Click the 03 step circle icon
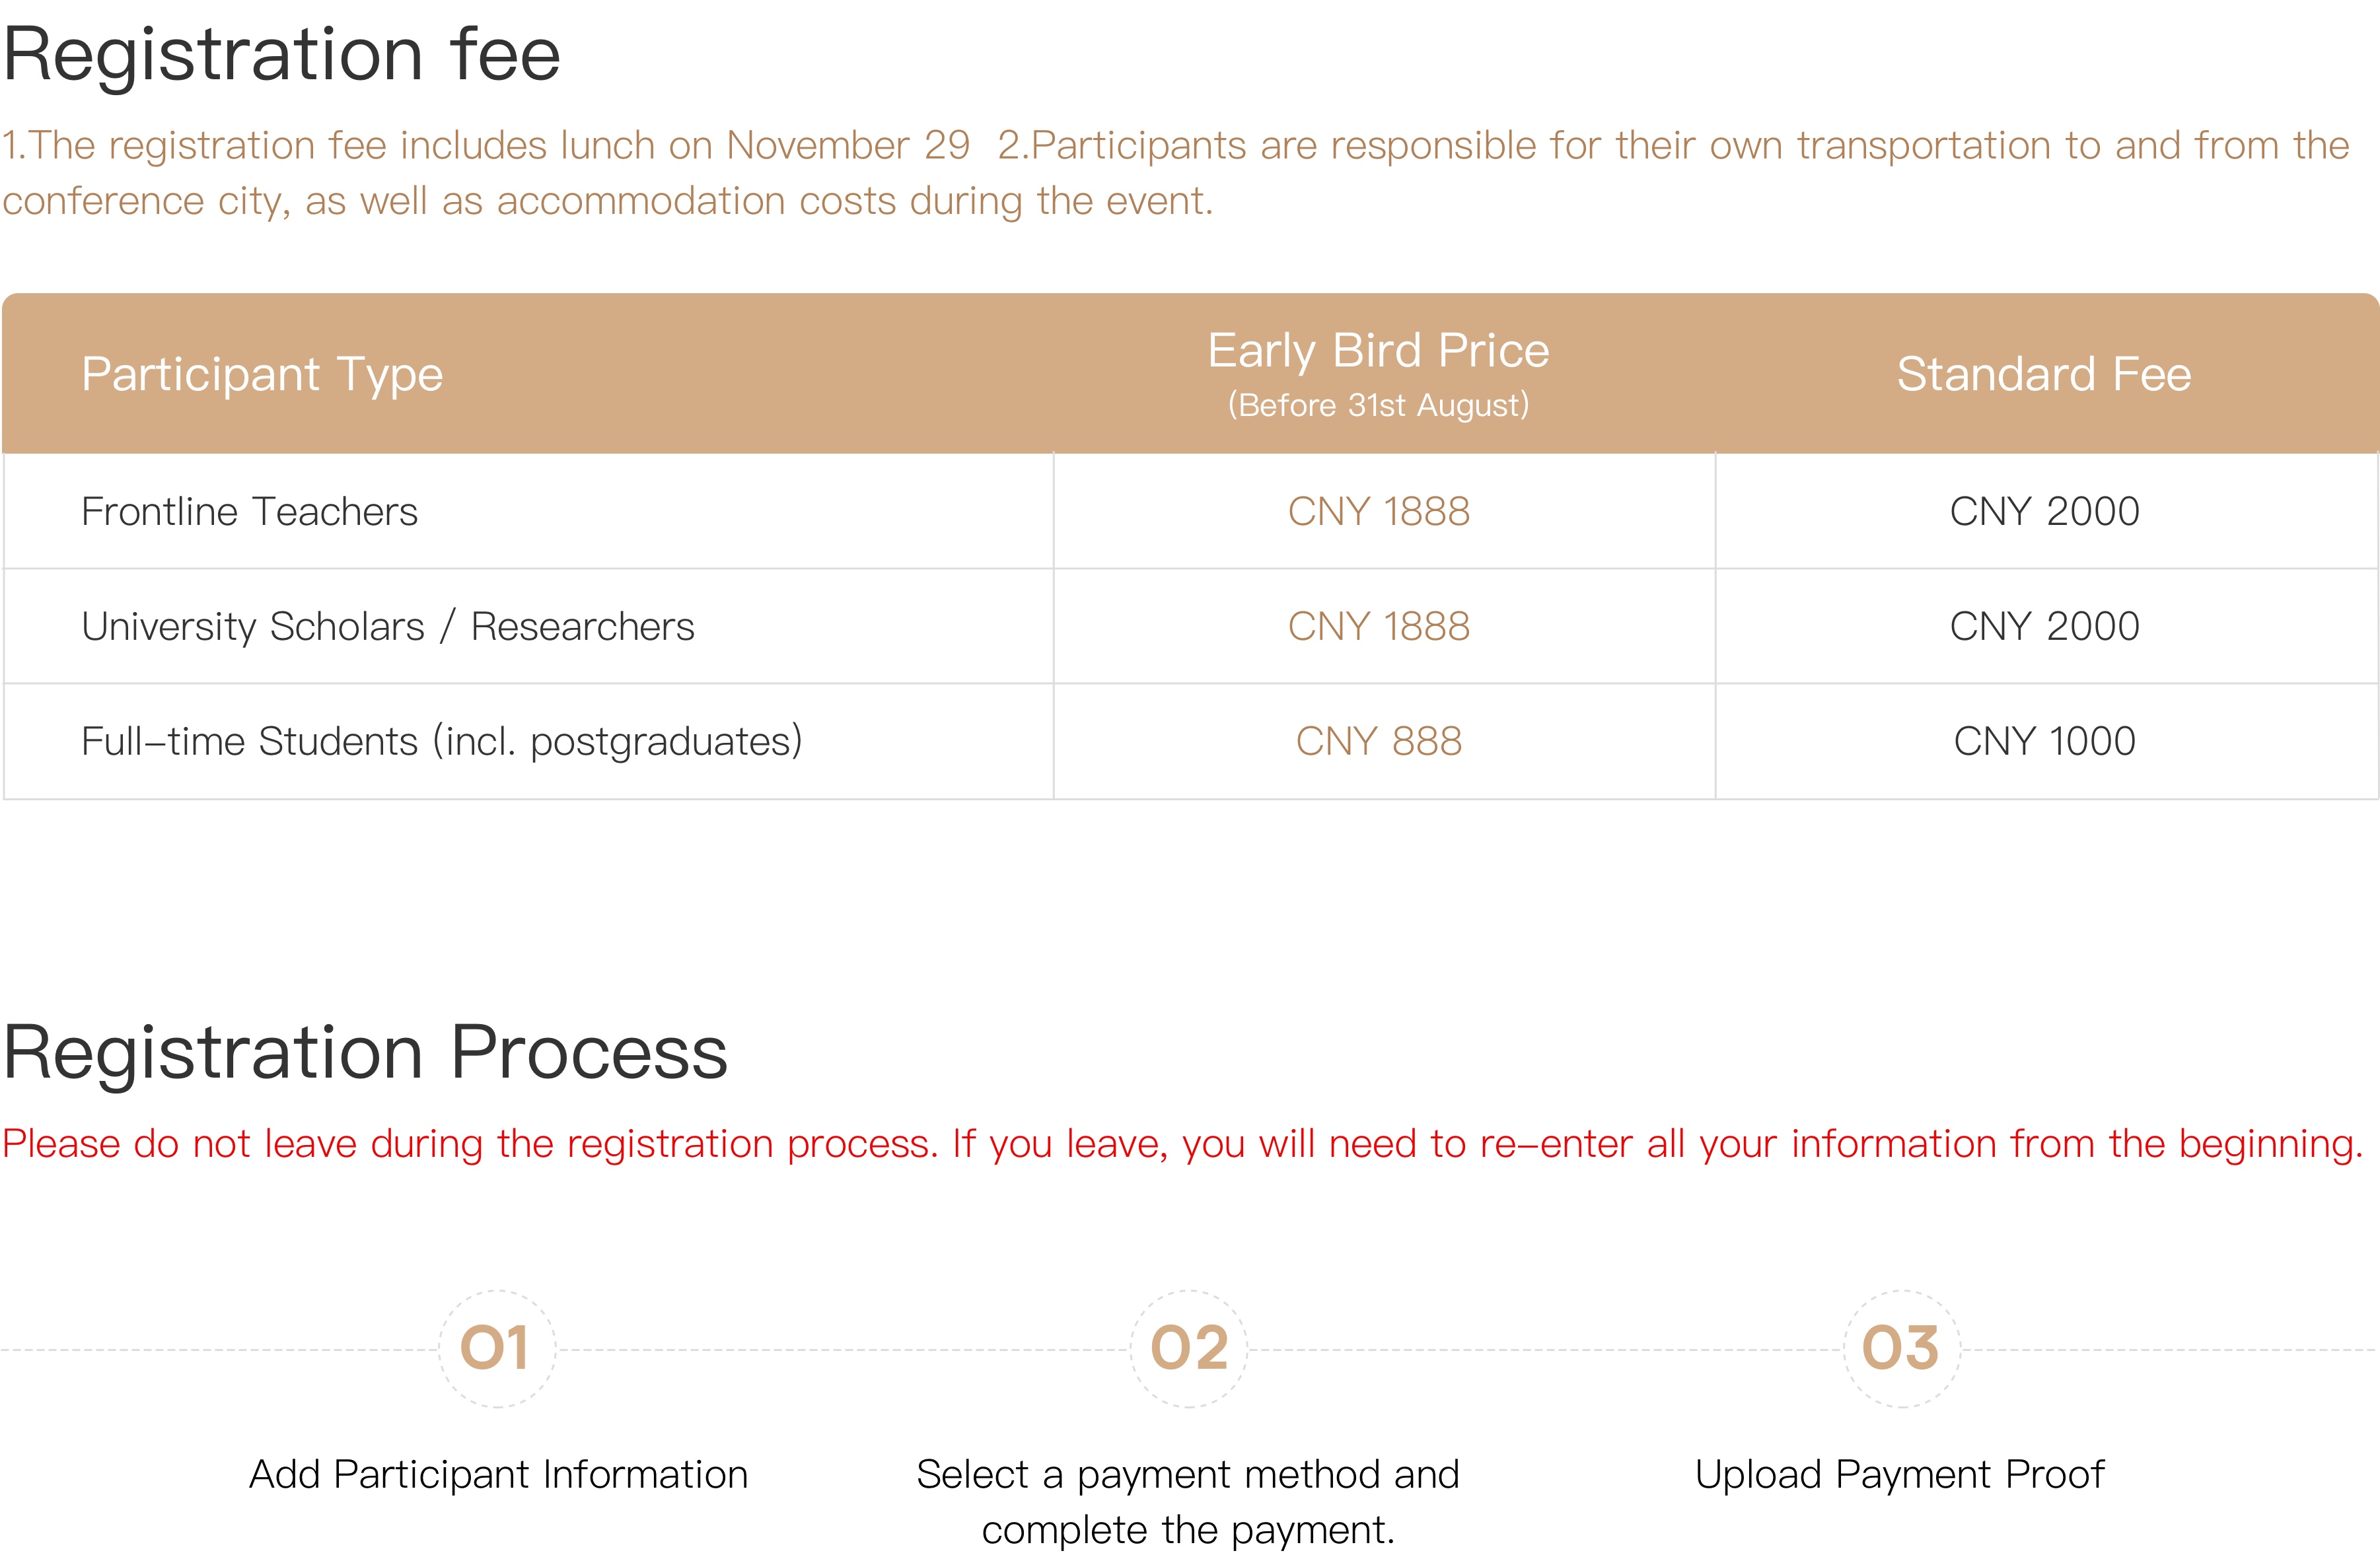This screenshot has width=2380, height=1557. [x=1902, y=1349]
